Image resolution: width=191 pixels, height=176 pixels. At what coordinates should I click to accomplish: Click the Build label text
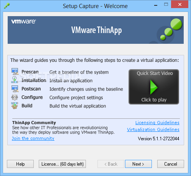coord(27,106)
